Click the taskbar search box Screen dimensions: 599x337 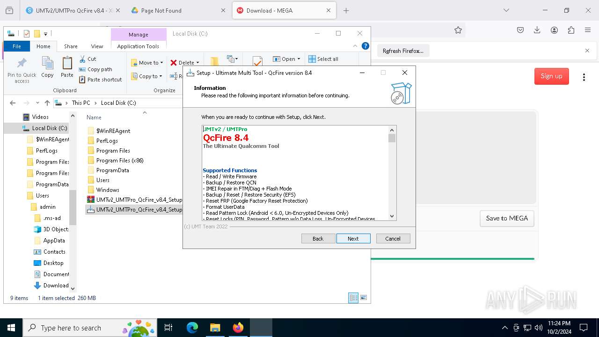click(91, 328)
